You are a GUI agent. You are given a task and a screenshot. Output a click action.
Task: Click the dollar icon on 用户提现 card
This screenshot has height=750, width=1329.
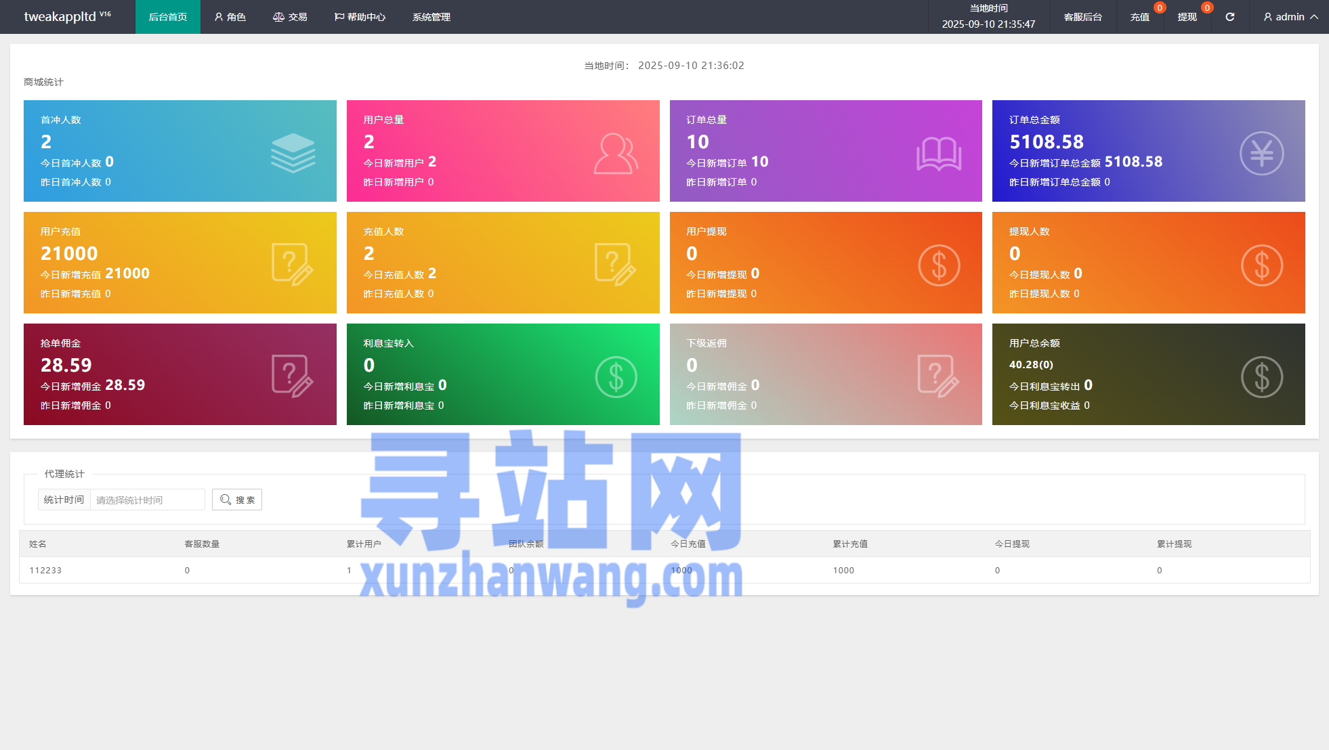(938, 265)
